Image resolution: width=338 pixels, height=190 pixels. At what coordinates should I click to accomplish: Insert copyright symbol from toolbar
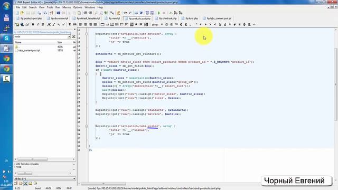[x=167, y=25]
